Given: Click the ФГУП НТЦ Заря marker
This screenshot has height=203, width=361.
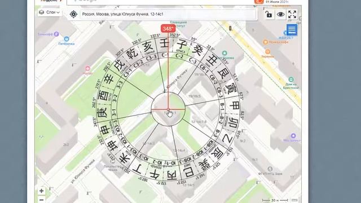Looking at the screenshot, I should 270,169.
